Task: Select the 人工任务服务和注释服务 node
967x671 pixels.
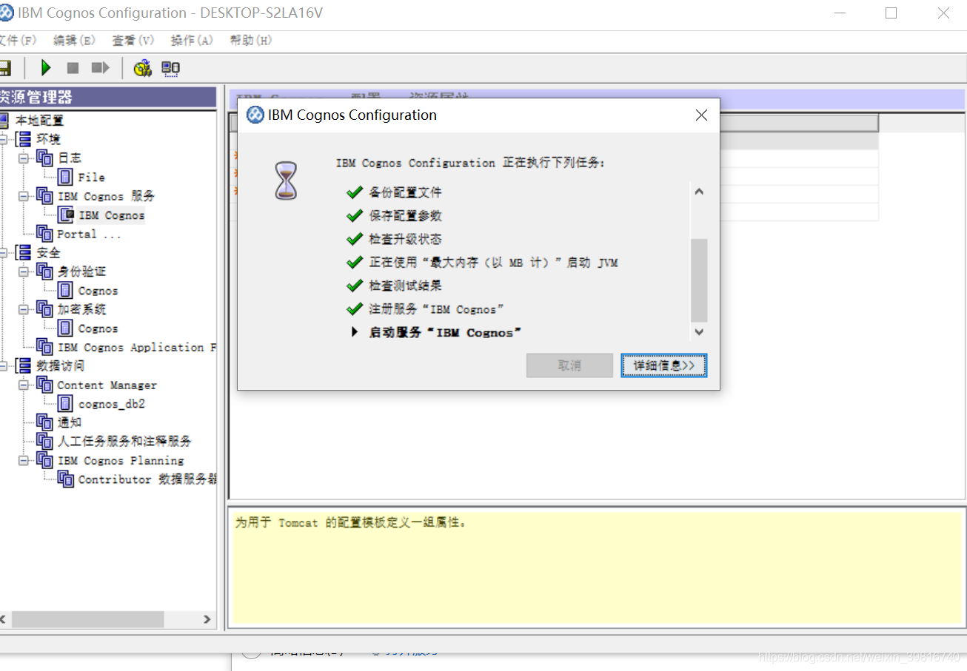Action: (x=124, y=441)
